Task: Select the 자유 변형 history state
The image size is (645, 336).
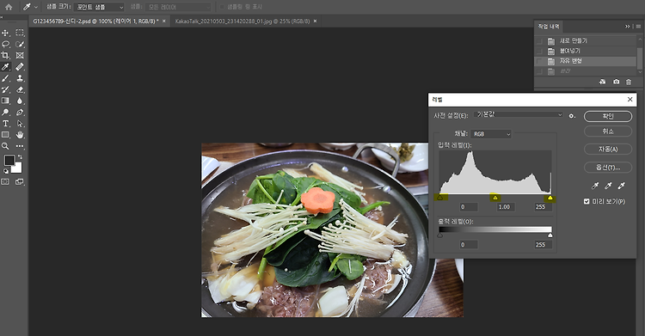Action: pos(586,61)
